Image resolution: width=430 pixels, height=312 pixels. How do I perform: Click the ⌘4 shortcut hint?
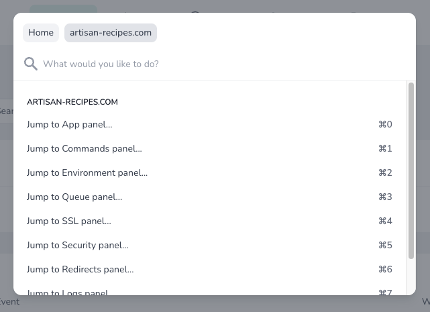point(385,221)
